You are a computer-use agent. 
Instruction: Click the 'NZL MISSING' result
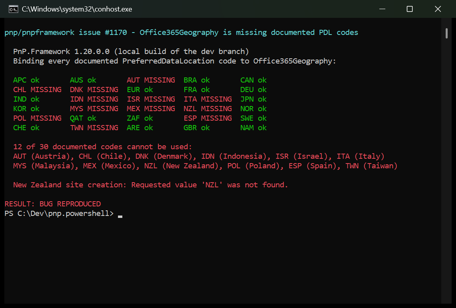coord(208,109)
